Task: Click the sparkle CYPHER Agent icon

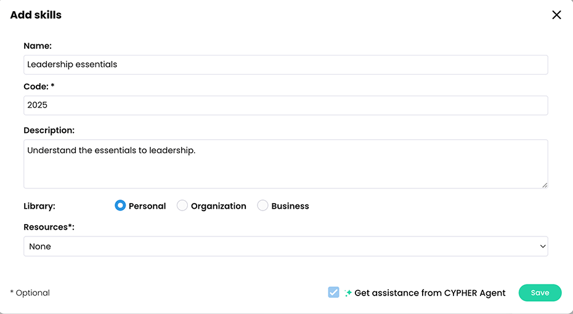Action: (x=348, y=293)
